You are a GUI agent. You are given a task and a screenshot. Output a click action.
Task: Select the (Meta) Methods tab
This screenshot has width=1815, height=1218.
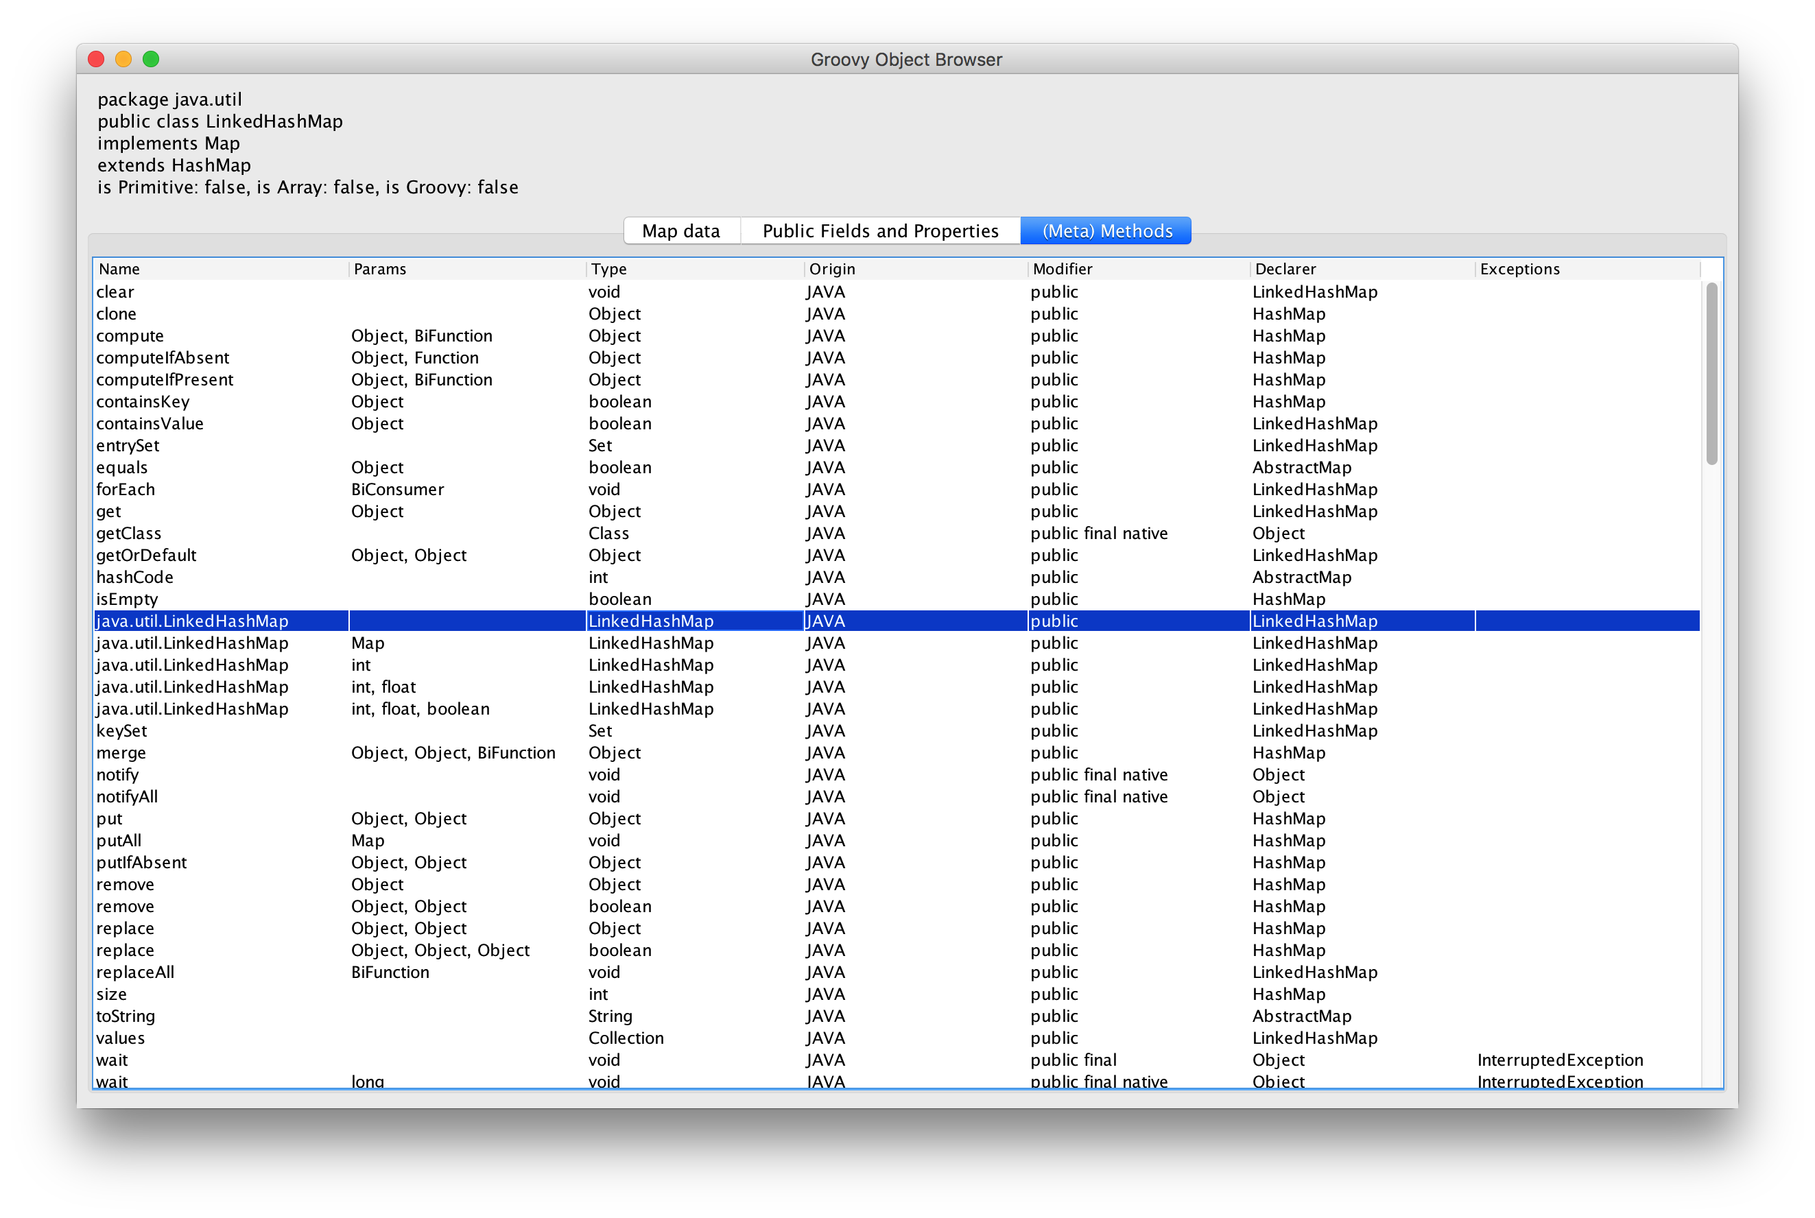1106,230
